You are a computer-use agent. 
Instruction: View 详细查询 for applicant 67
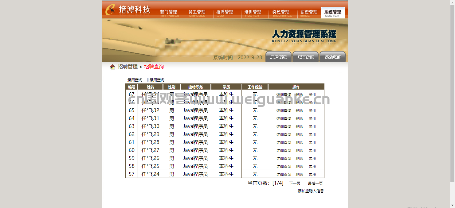pyautogui.click(x=284, y=95)
